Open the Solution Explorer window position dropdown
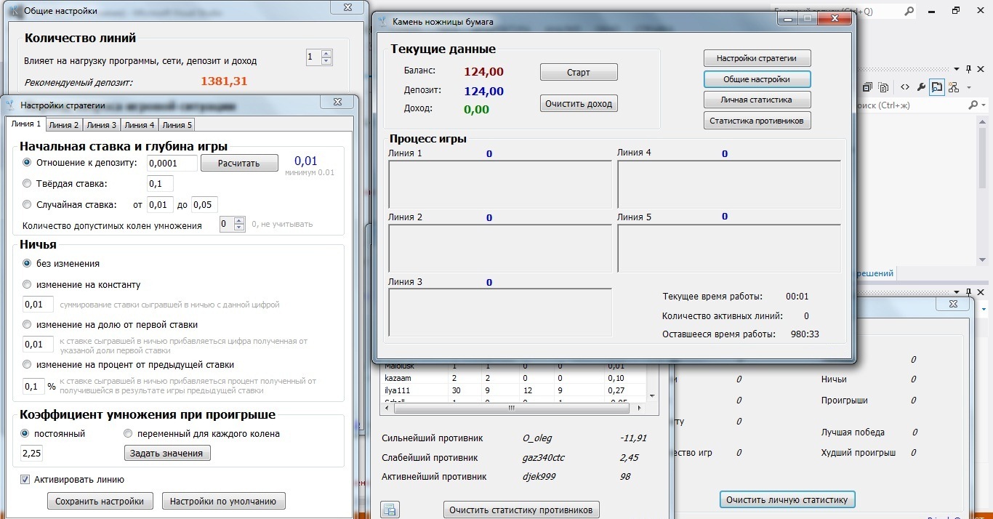Screen dimensions: 993x519 pyautogui.click(x=956, y=69)
